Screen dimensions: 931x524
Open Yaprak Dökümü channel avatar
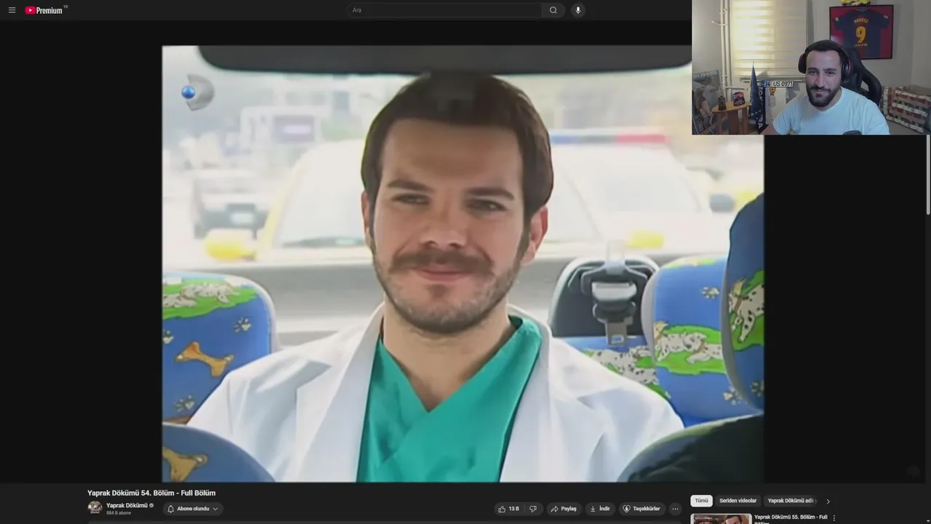95,508
